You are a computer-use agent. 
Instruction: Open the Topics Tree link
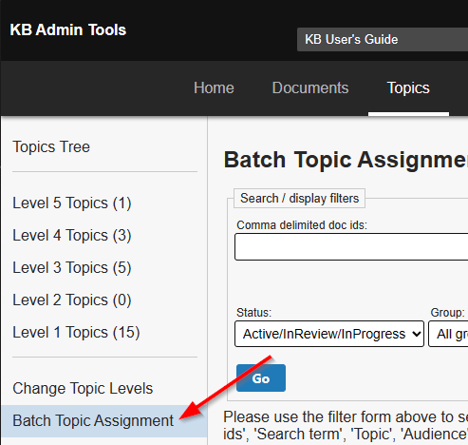(51, 146)
